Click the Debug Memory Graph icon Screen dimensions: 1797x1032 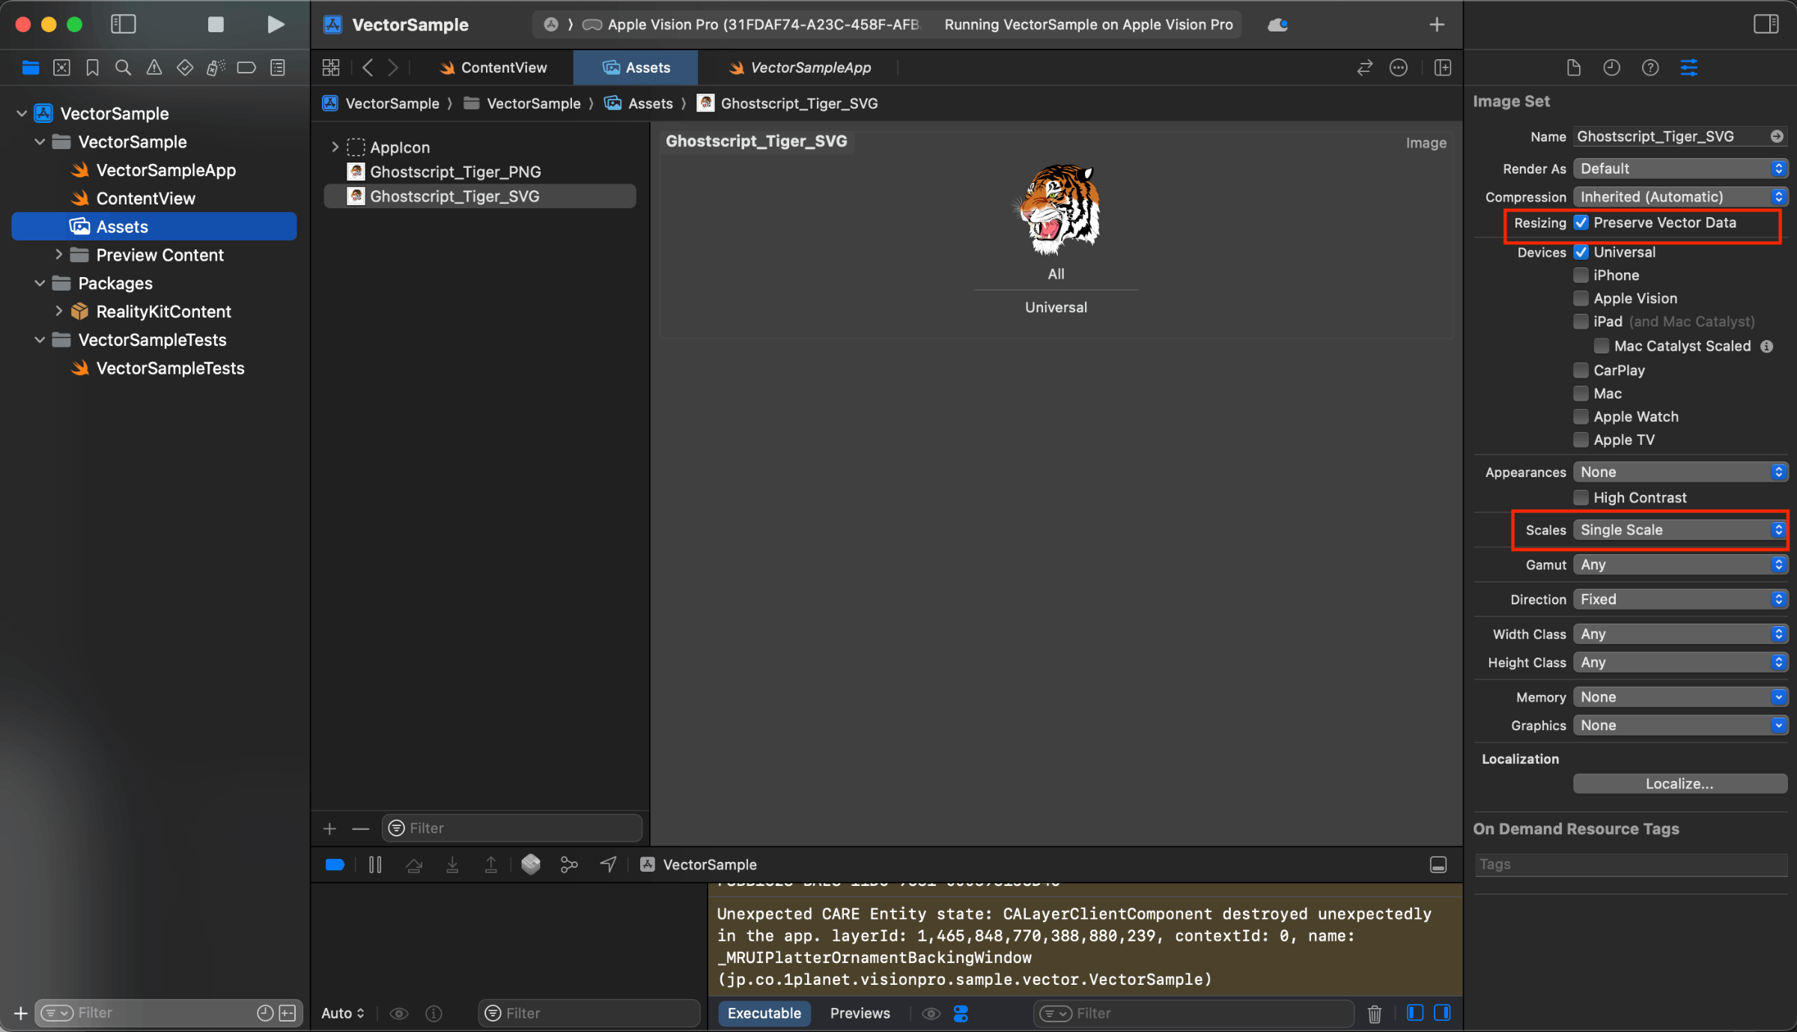569,865
